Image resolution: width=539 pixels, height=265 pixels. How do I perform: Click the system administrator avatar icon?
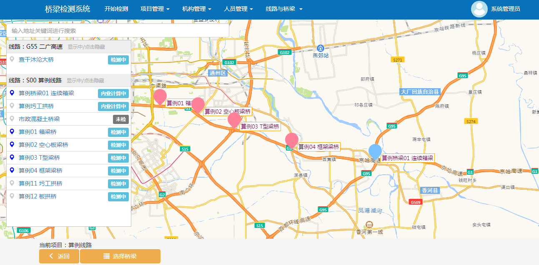[x=479, y=9]
